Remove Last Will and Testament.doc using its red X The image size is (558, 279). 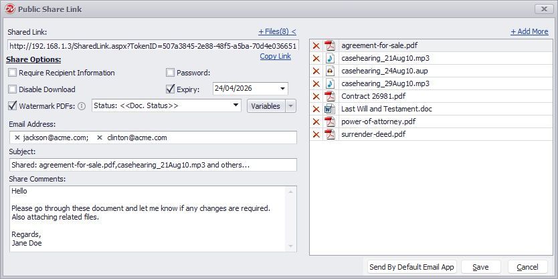tap(316, 109)
